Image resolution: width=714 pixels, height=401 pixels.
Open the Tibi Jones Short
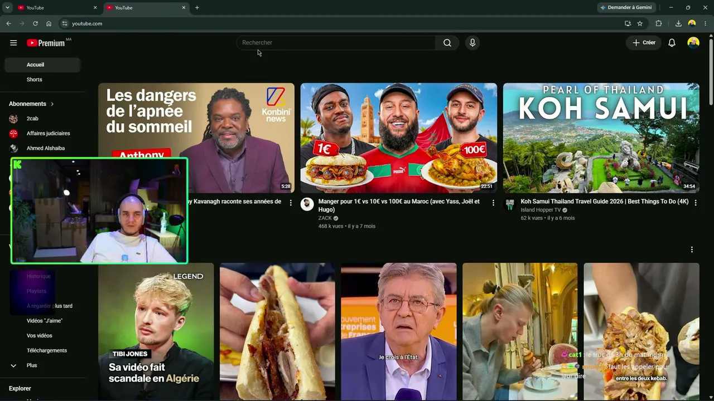coord(156,331)
